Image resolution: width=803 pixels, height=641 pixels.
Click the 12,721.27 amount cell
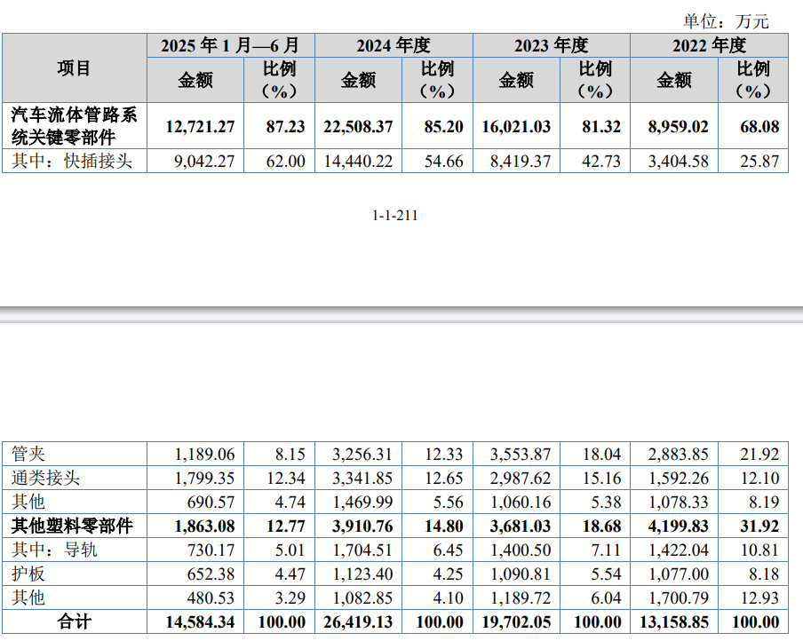[x=200, y=127]
